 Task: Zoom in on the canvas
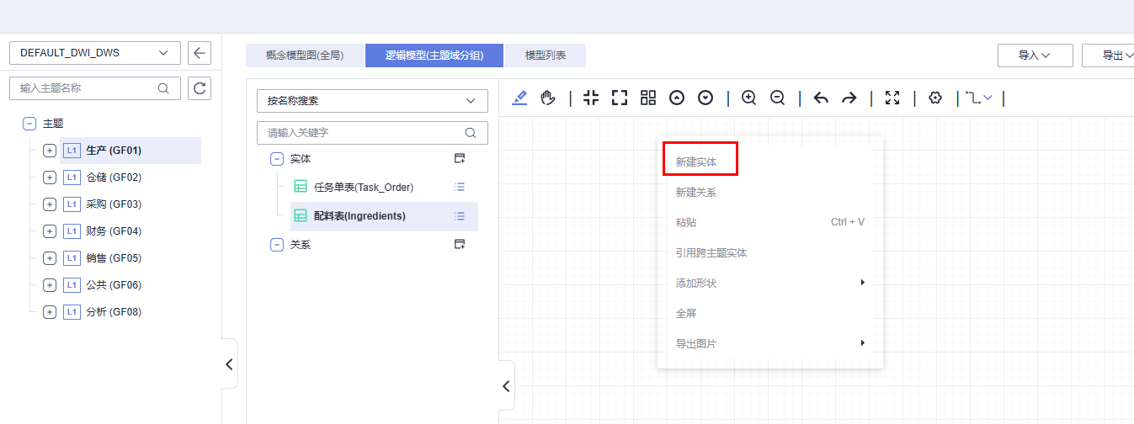748,98
